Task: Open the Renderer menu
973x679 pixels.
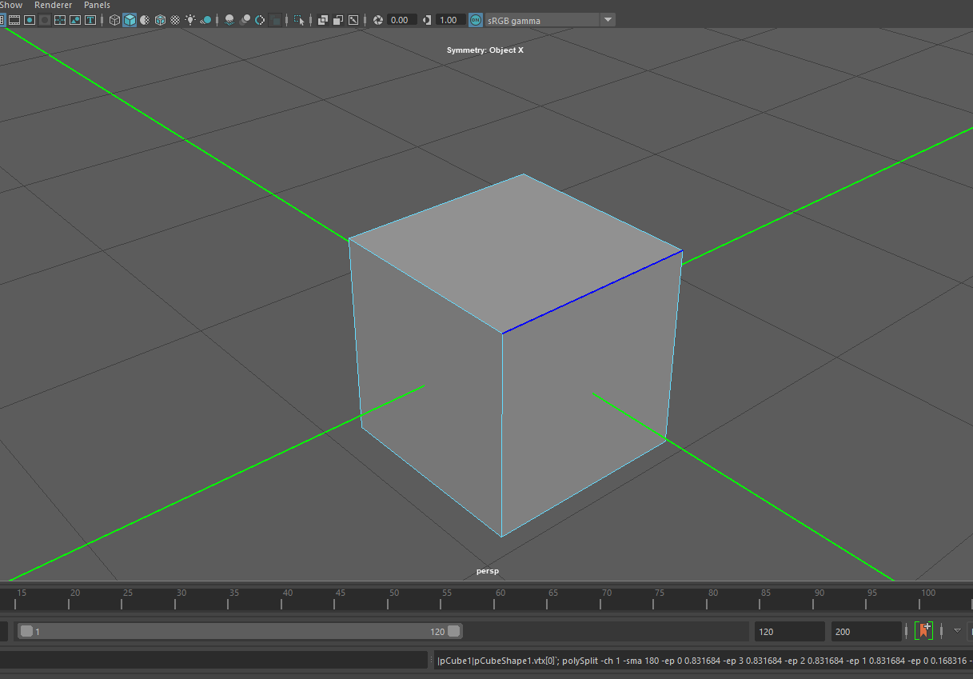Action: [53, 5]
